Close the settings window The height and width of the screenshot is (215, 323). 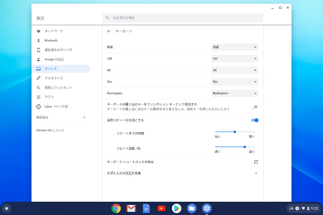[x=288, y=8]
